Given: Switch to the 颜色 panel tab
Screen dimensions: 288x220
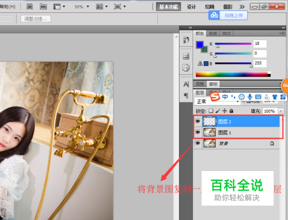Looking at the screenshot, I should tap(199, 33).
